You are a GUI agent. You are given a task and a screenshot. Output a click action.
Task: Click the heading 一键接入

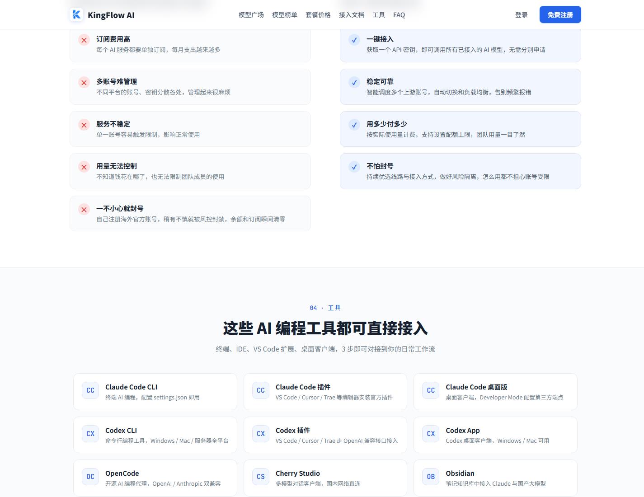click(380, 39)
